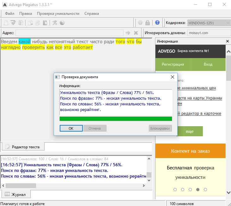Click the log horizontal scroll right arrow
The height and width of the screenshot is (206, 231).
click(144, 185)
